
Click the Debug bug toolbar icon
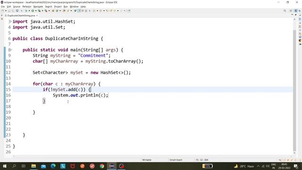click(26, 11)
